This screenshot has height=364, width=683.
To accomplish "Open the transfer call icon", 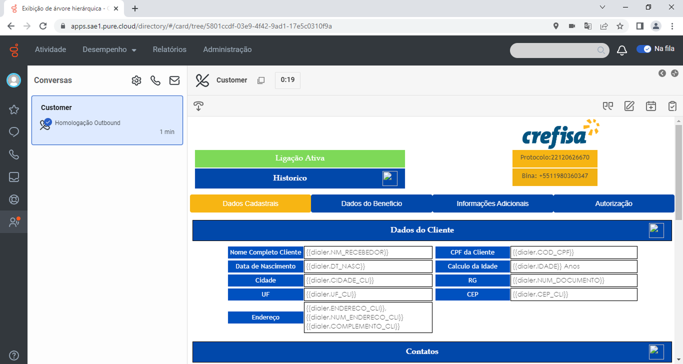I will click(198, 106).
